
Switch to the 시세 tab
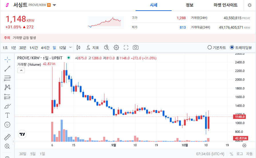click(x=154, y=5)
